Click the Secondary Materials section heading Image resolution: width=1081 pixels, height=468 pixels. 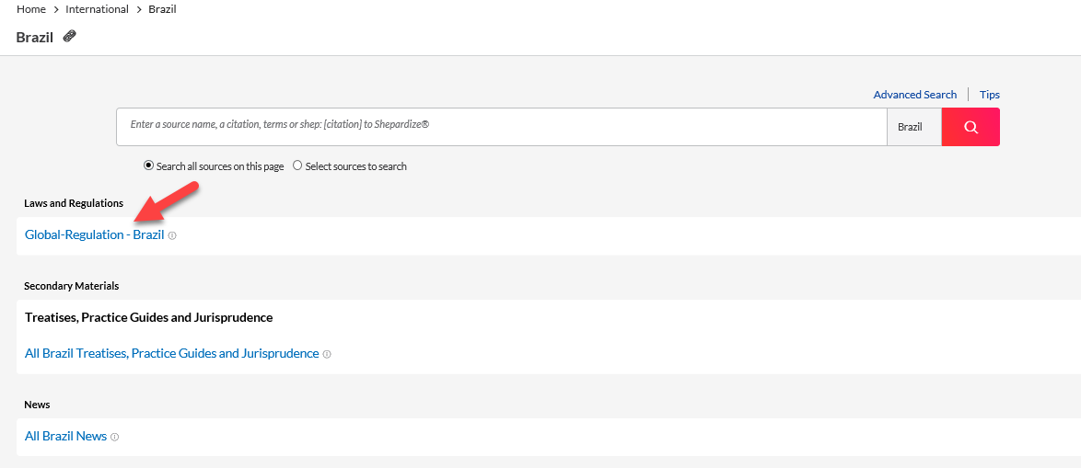click(72, 286)
